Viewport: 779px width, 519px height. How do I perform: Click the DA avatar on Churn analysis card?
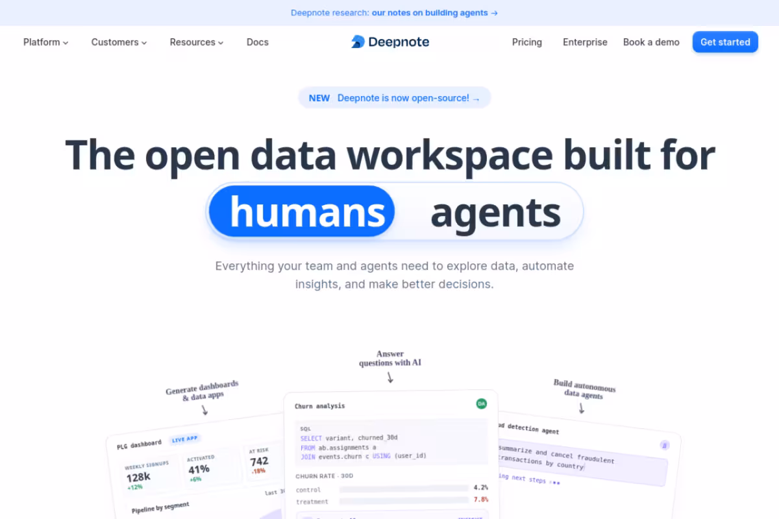tap(481, 404)
